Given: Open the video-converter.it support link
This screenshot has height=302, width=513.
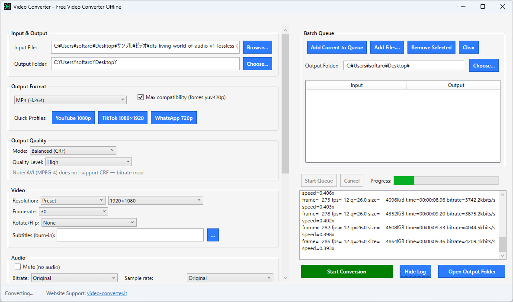Looking at the screenshot, I should pos(107,293).
